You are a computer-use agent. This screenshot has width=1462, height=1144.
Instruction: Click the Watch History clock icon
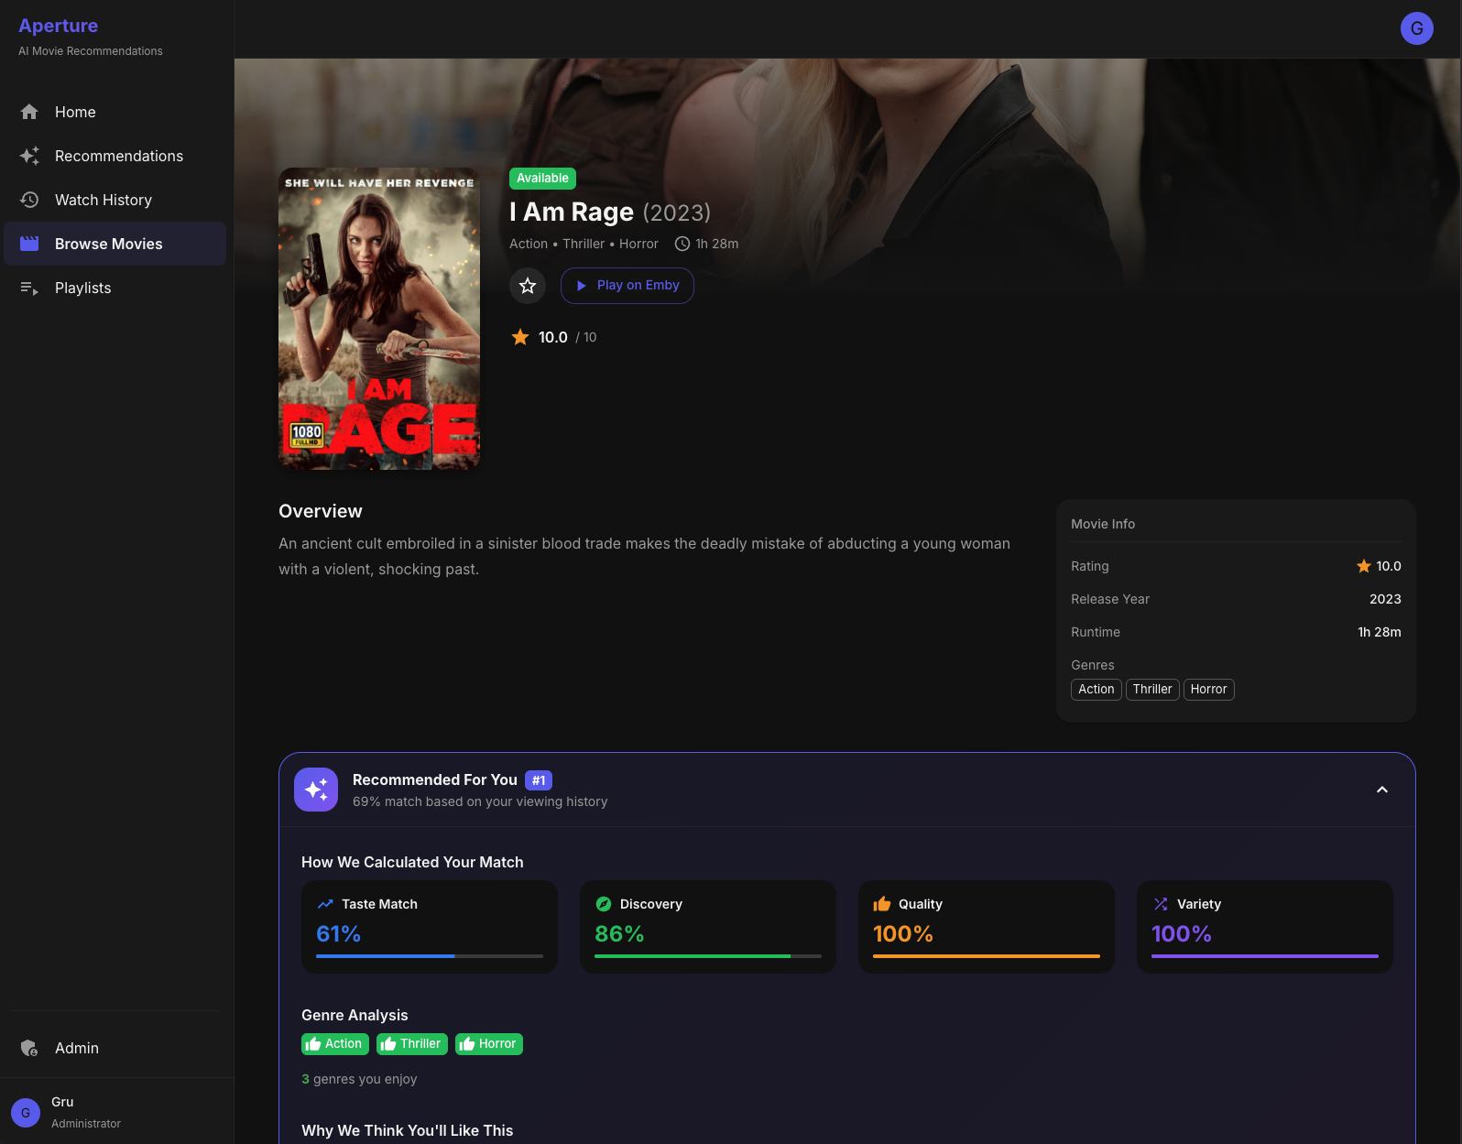29,200
